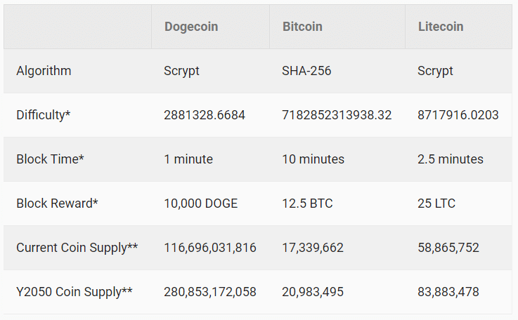The image size is (518, 320).
Task: Select the Algorithm row label
Action: coord(44,71)
